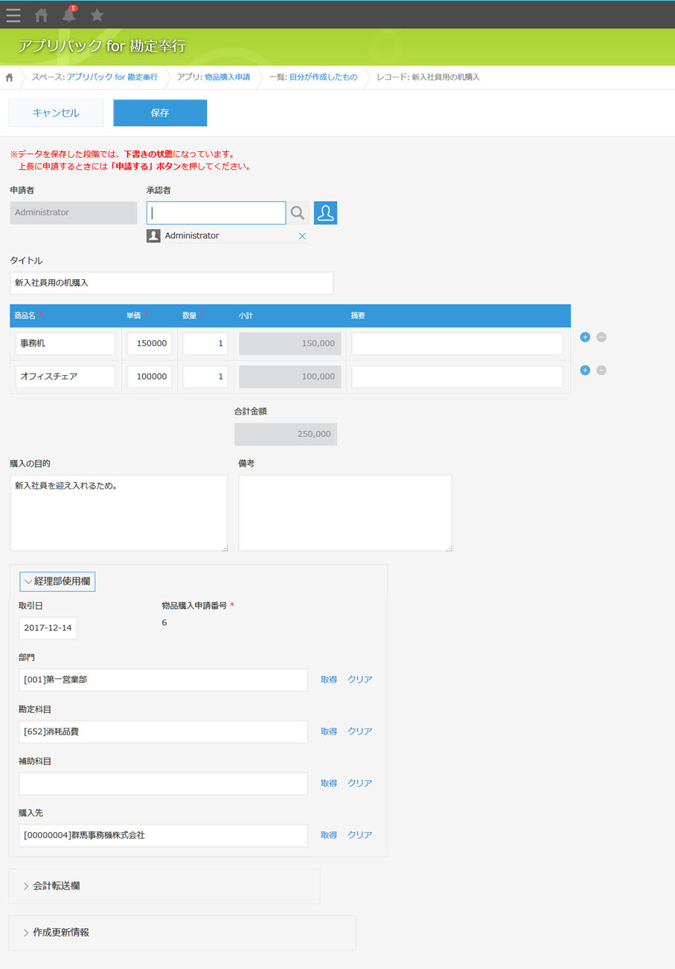Remove Administrator from approver list
The width and height of the screenshot is (675, 969).
(302, 235)
